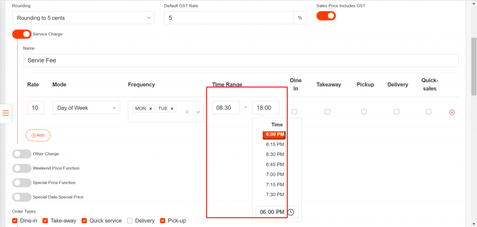Toggle off the Service Charge switch
477x227 pixels.
(x=21, y=34)
